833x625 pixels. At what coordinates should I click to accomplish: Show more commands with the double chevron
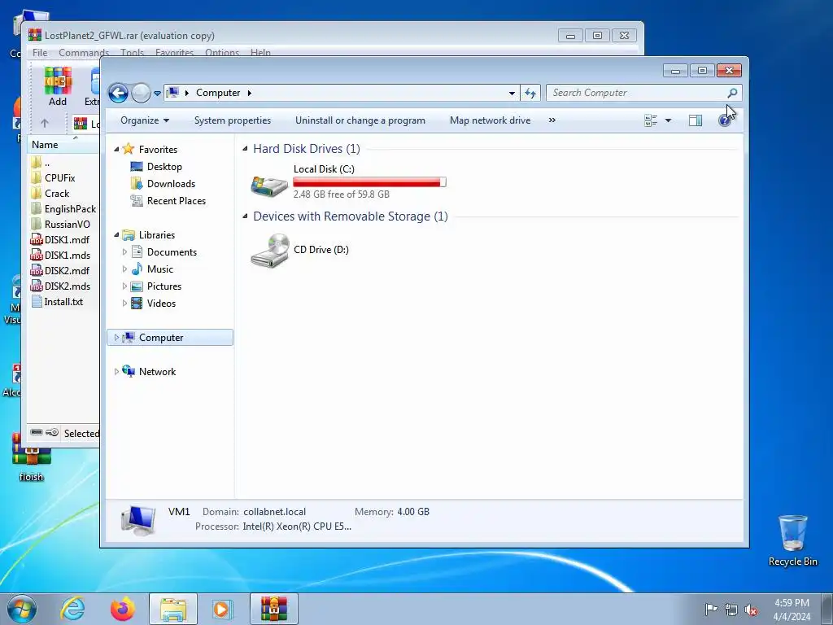click(552, 120)
